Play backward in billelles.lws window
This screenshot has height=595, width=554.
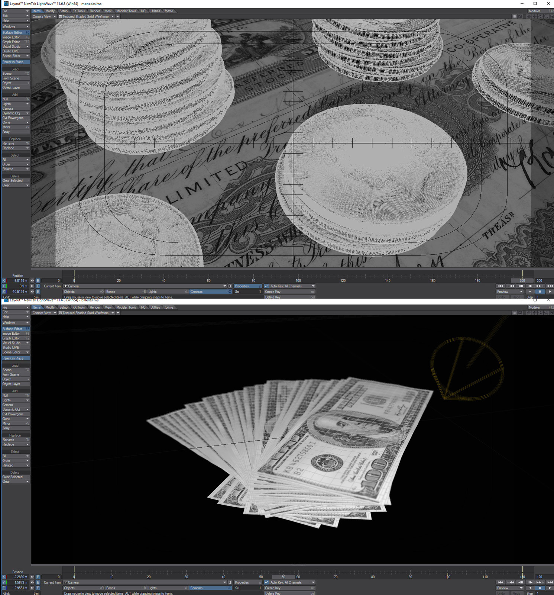[530, 588]
